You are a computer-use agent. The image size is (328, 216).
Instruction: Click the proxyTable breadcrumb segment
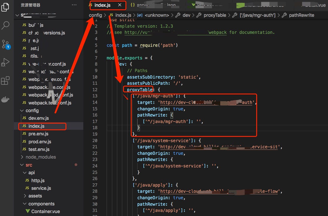[215, 15]
